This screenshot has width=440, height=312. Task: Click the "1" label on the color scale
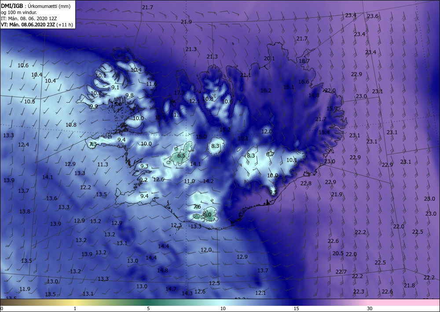75,308
